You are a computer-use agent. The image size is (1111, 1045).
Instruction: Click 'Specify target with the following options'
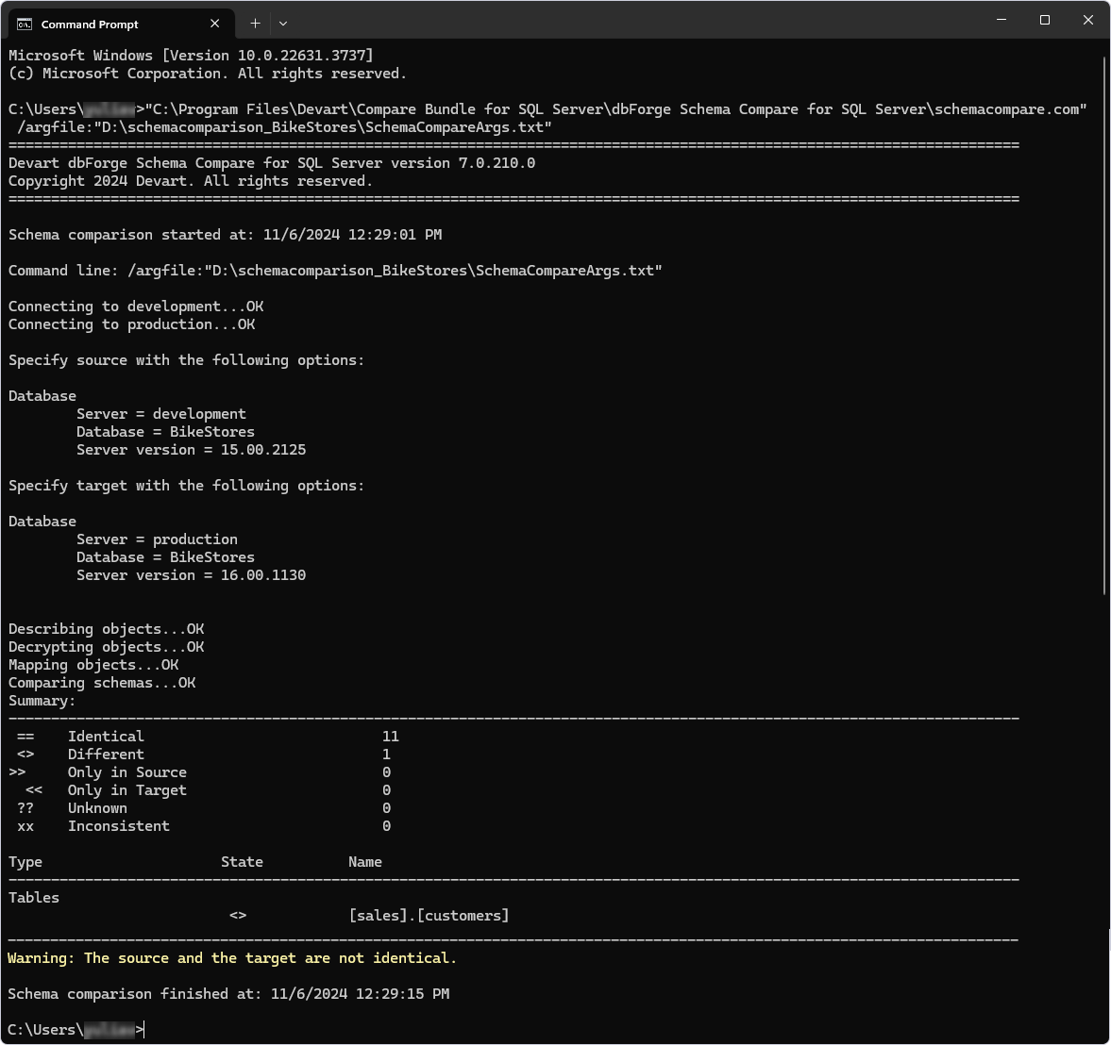(x=186, y=486)
